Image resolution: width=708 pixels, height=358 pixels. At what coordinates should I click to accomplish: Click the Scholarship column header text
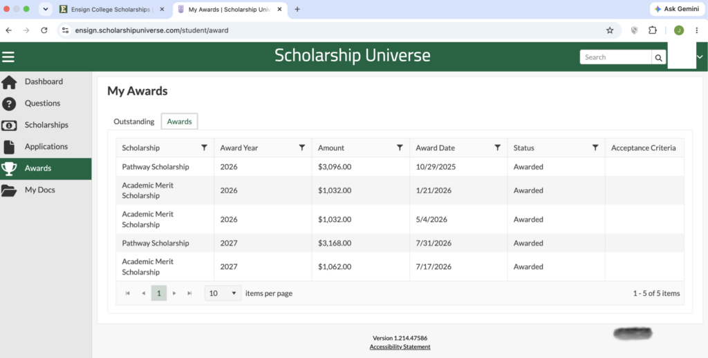tap(141, 148)
